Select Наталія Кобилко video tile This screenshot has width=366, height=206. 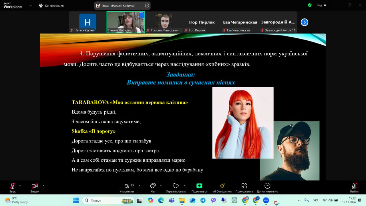126,22
